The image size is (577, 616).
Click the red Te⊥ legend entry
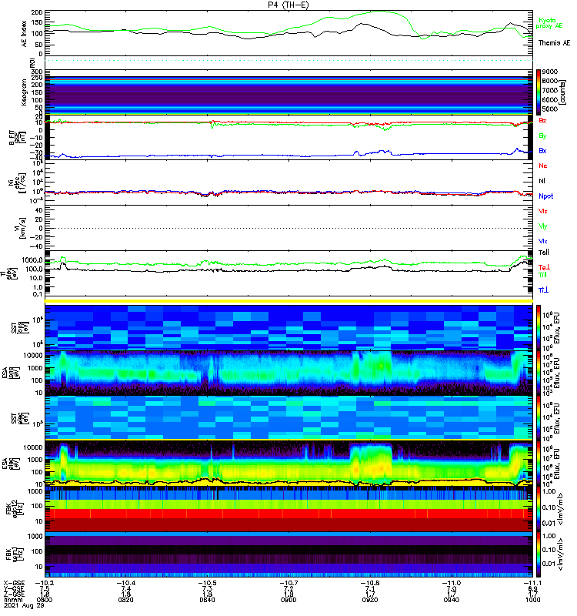pos(544,267)
